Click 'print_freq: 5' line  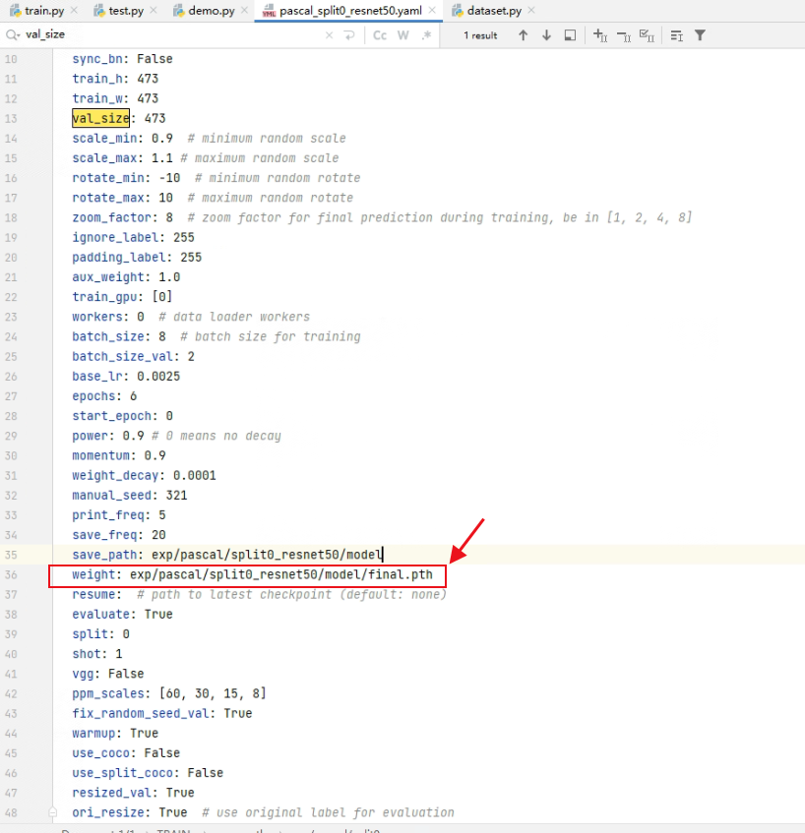tap(119, 514)
